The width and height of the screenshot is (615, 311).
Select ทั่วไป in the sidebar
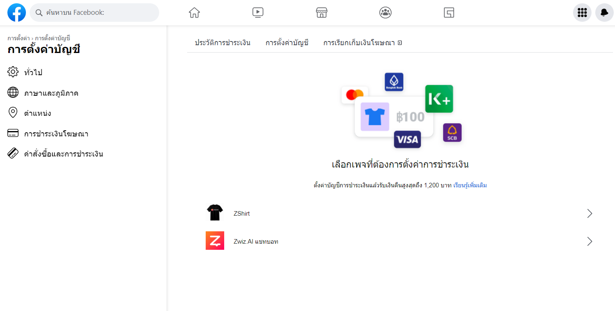(x=33, y=72)
